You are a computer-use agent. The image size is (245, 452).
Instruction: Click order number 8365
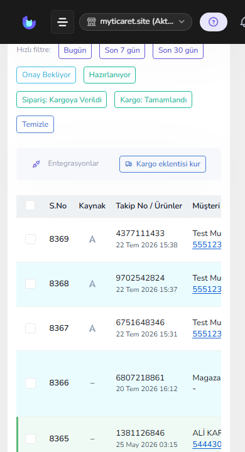click(x=59, y=439)
